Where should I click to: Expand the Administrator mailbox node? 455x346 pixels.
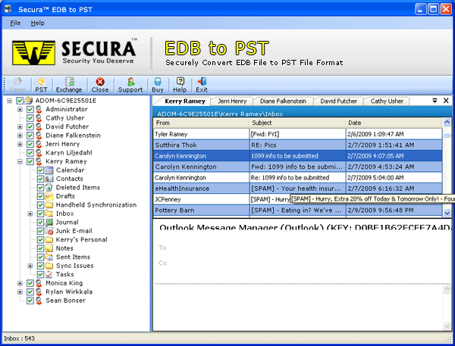[x=20, y=110]
